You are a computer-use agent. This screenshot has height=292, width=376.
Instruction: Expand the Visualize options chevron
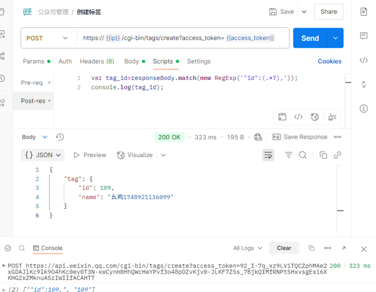pos(164,155)
